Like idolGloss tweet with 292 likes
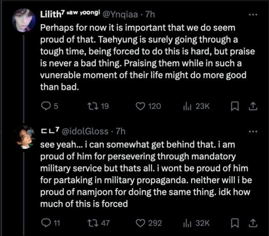The height and width of the screenshot is (236, 269). point(140,222)
